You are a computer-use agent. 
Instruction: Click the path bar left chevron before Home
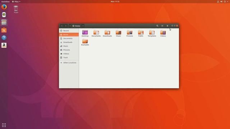tap(70, 26)
